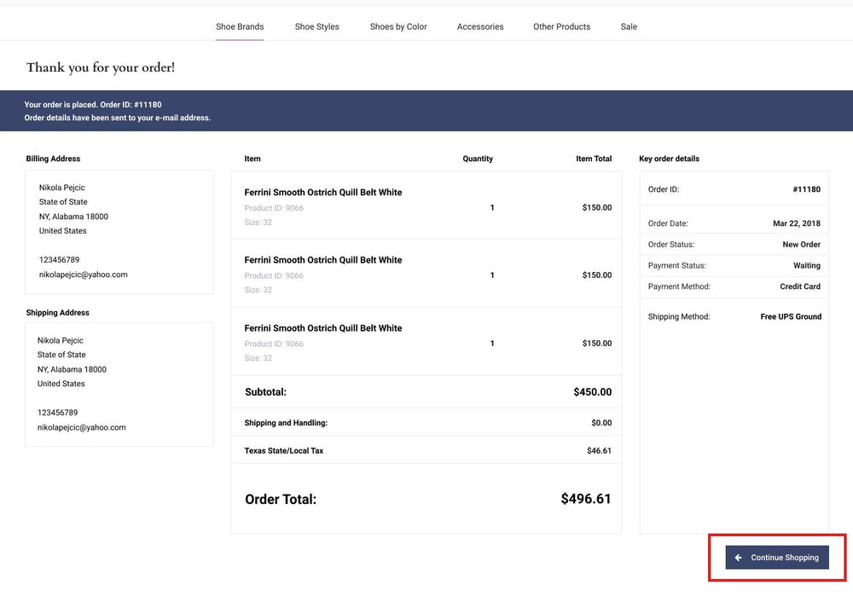
Task: Click the billing address email nikolapejcic@yahoo.com
Action: coord(84,275)
